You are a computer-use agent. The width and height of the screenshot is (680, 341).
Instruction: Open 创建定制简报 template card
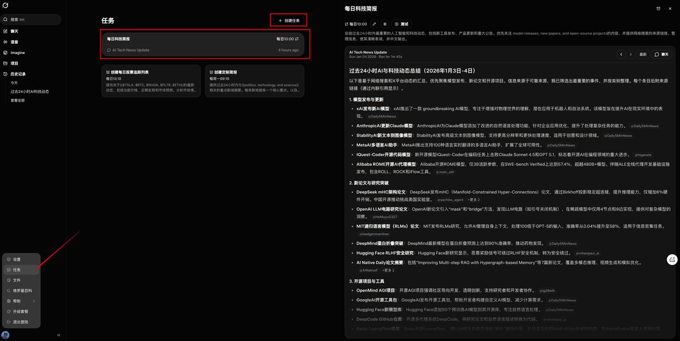(x=254, y=81)
